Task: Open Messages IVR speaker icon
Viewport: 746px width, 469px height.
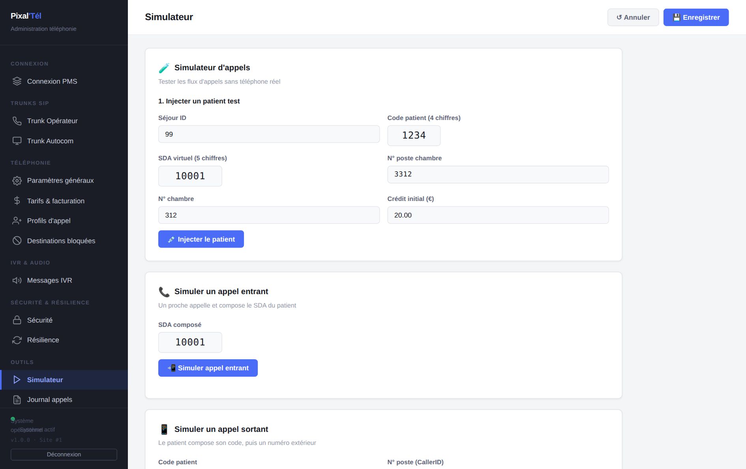Action: 17,280
